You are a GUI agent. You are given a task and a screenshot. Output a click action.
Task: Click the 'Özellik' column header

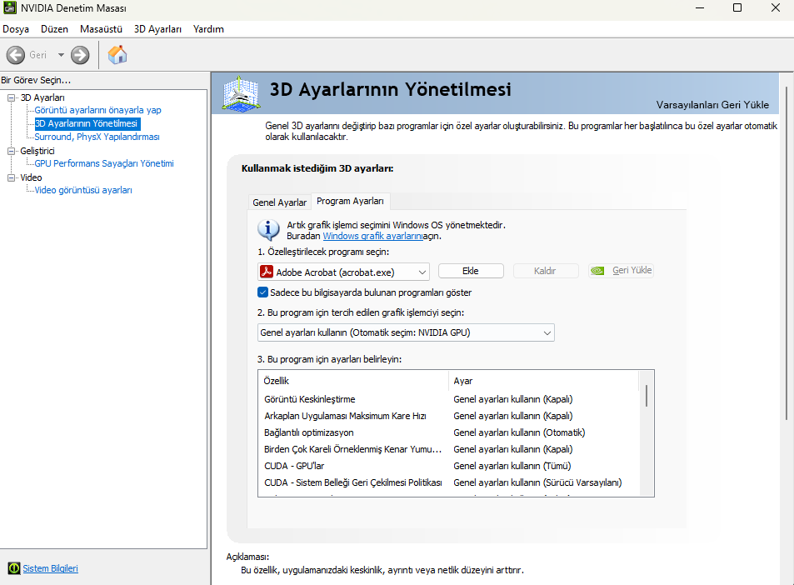353,381
